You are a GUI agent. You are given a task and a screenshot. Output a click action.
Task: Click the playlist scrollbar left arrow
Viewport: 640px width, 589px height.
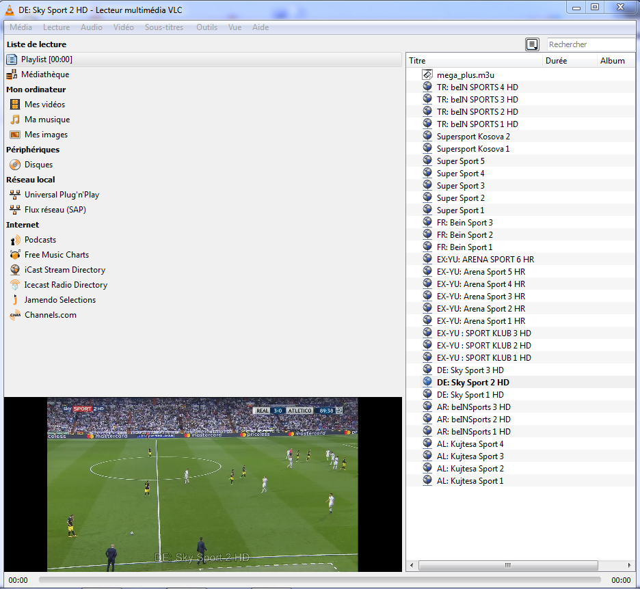click(x=412, y=565)
